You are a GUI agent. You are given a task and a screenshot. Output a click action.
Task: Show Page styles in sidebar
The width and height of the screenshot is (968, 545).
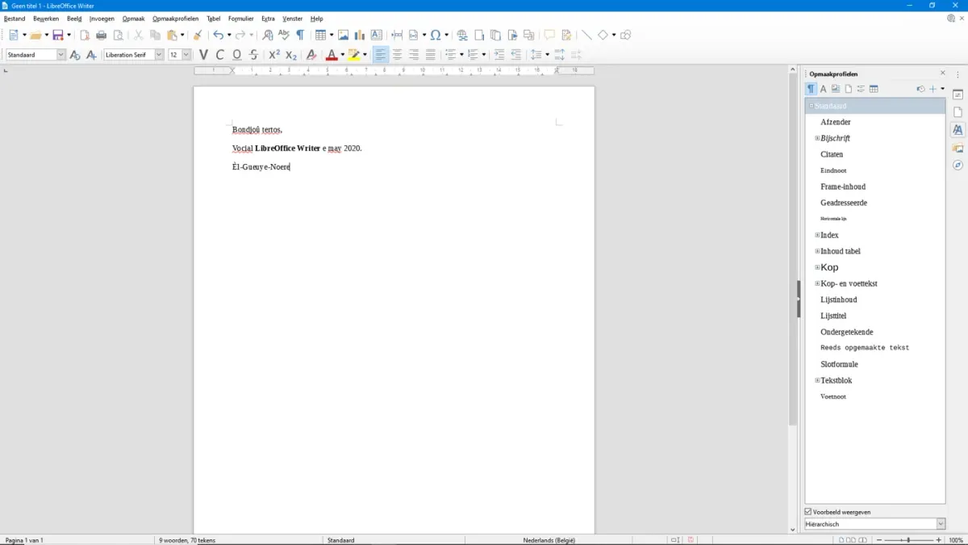849,89
